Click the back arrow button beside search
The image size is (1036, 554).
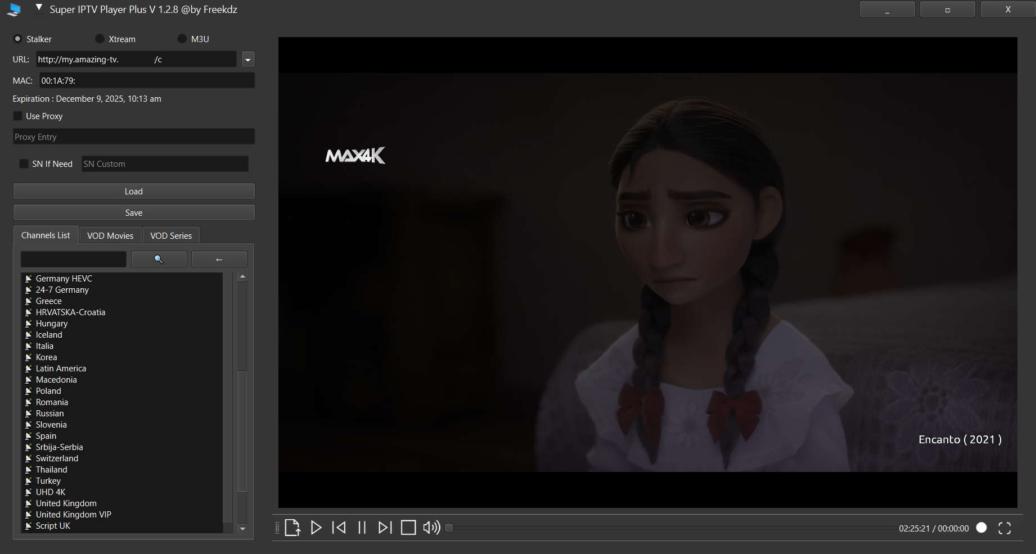pyautogui.click(x=219, y=259)
